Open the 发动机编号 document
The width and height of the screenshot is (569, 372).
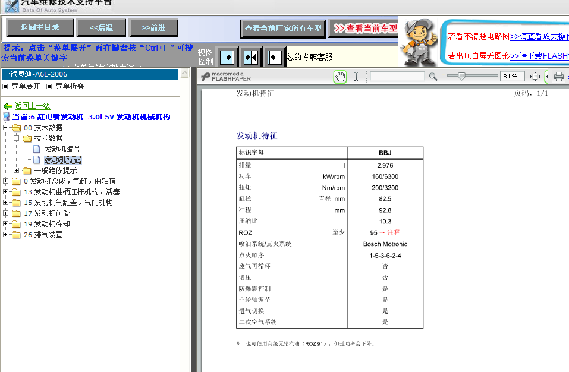(x=62, y=149)
